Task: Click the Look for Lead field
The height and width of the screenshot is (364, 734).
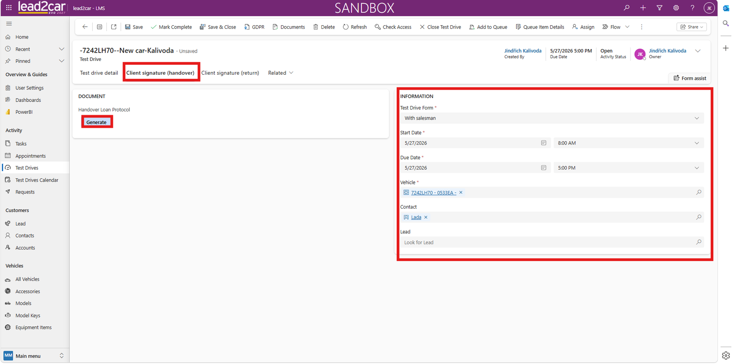Action: (552, 242)
